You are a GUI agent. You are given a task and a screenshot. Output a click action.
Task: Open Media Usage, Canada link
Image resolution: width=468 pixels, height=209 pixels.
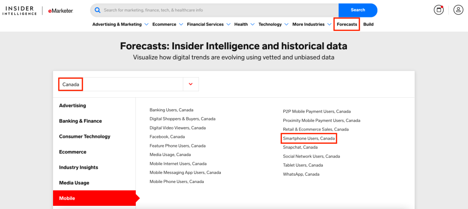tap(170, 155)
